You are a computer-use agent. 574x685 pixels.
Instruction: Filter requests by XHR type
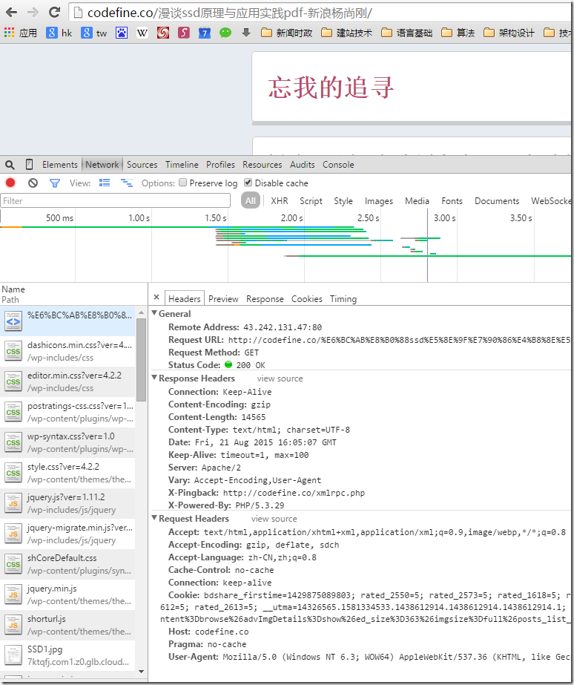(279, 201)
